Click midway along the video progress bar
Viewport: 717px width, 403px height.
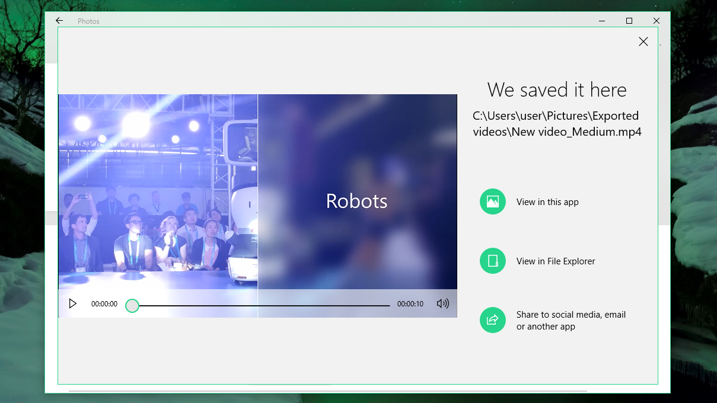(x=261, y=305)
